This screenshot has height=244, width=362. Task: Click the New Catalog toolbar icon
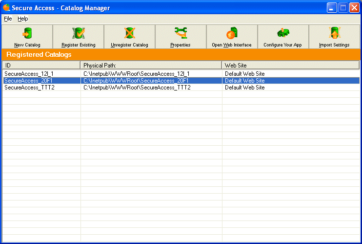point(27,34)
